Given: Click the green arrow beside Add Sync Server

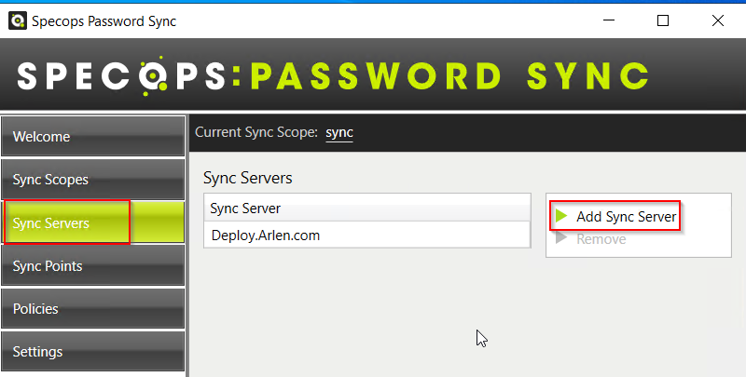Looking at the screenshot, I should tap(562, 216).
